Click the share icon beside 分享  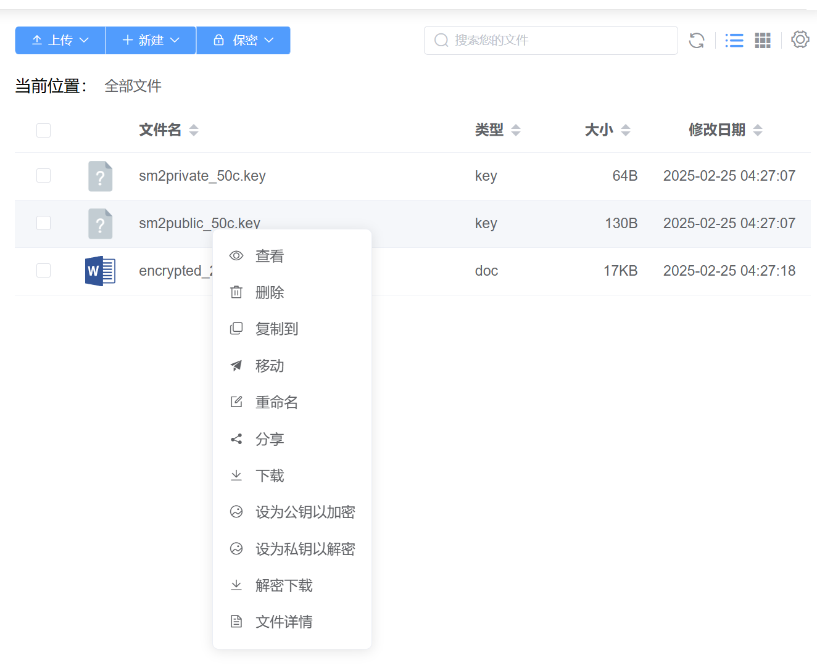[236, 439]
